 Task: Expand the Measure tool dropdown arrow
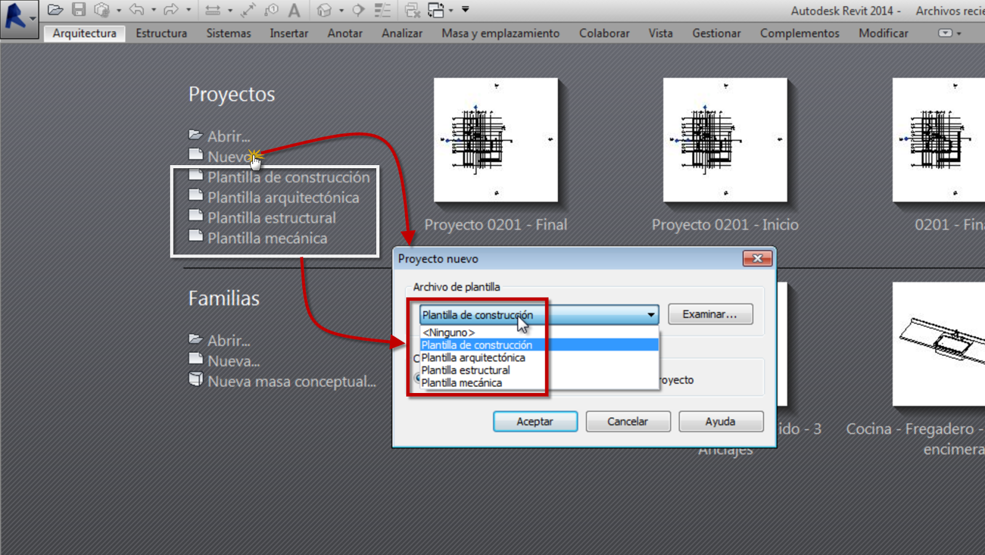pos(230,10)
